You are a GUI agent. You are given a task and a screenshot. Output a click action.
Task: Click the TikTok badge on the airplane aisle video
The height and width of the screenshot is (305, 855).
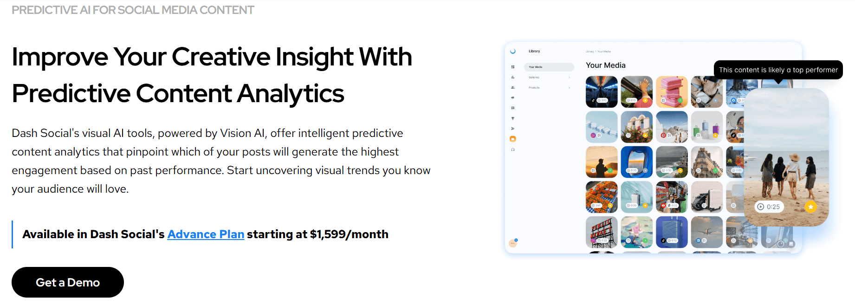[593, 100]
